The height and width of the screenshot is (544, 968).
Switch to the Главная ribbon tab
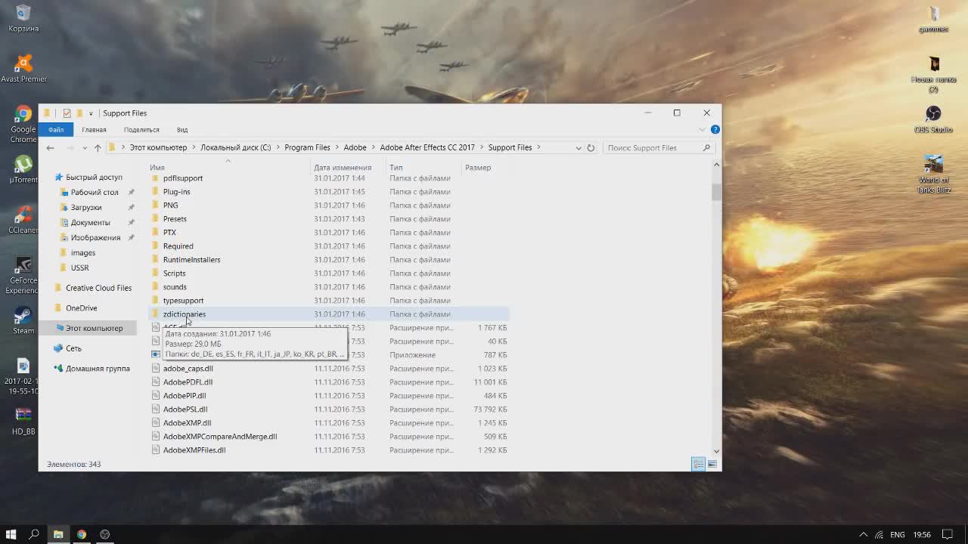tap(94, 130)
